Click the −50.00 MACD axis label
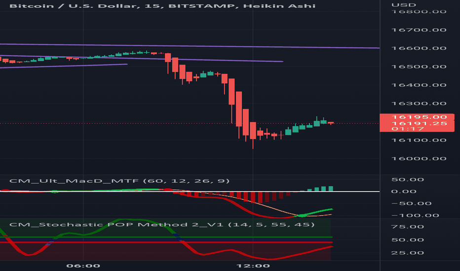Viewport: 460px width, 271px height. [411, 203]
